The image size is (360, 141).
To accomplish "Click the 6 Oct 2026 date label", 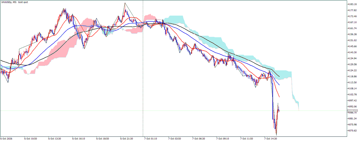I will [7, 139].
